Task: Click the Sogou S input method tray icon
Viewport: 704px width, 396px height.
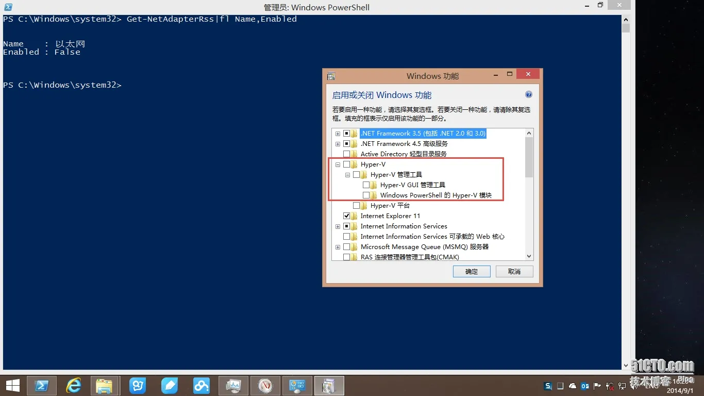Action: [548, 386]
